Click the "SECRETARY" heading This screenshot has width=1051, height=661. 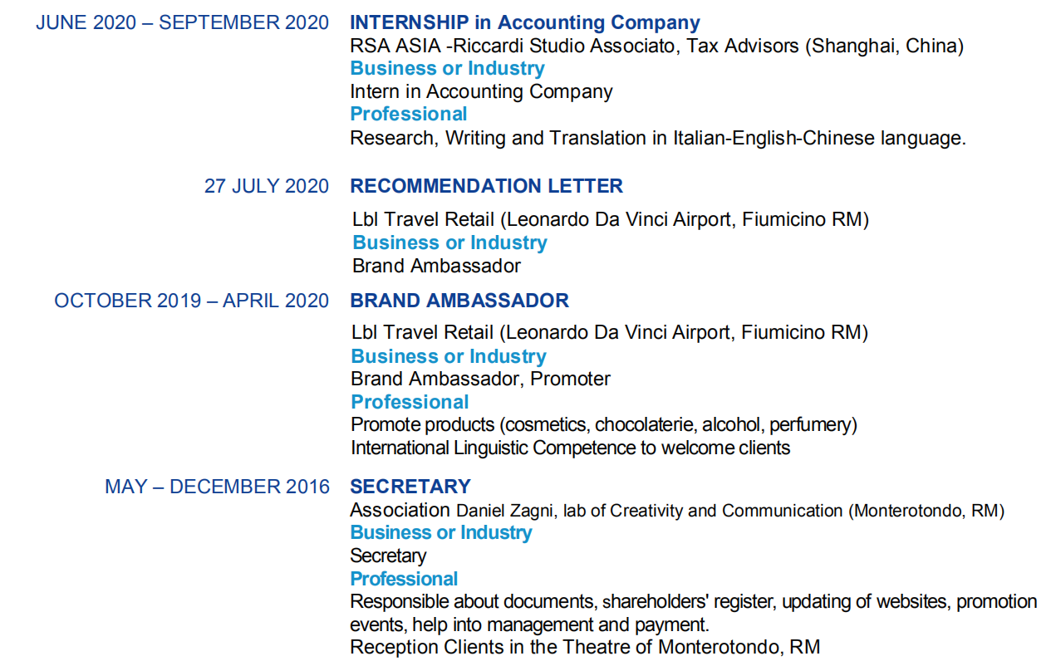click(410, 487)
